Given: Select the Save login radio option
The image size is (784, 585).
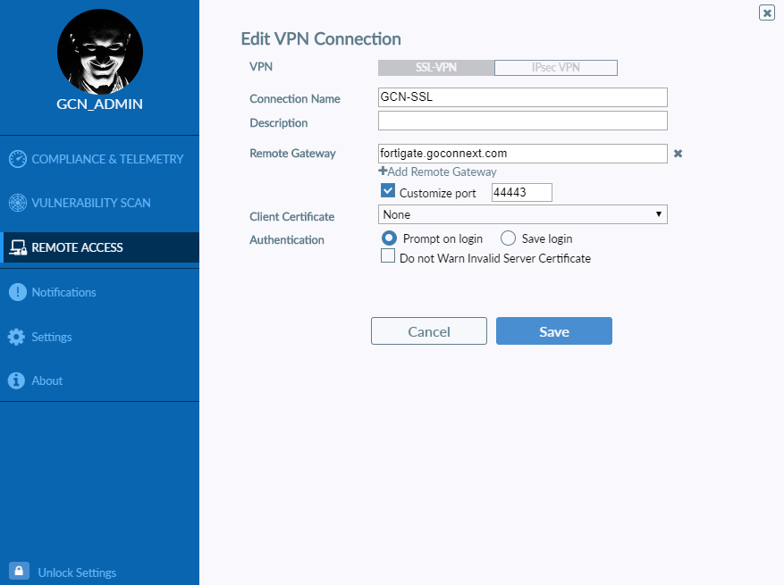Looking at the screenshot, I should [x=508, y=238].
